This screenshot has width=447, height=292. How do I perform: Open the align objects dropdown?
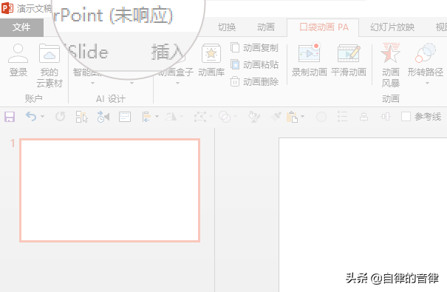pyautogui.click(x=157, y=117)
